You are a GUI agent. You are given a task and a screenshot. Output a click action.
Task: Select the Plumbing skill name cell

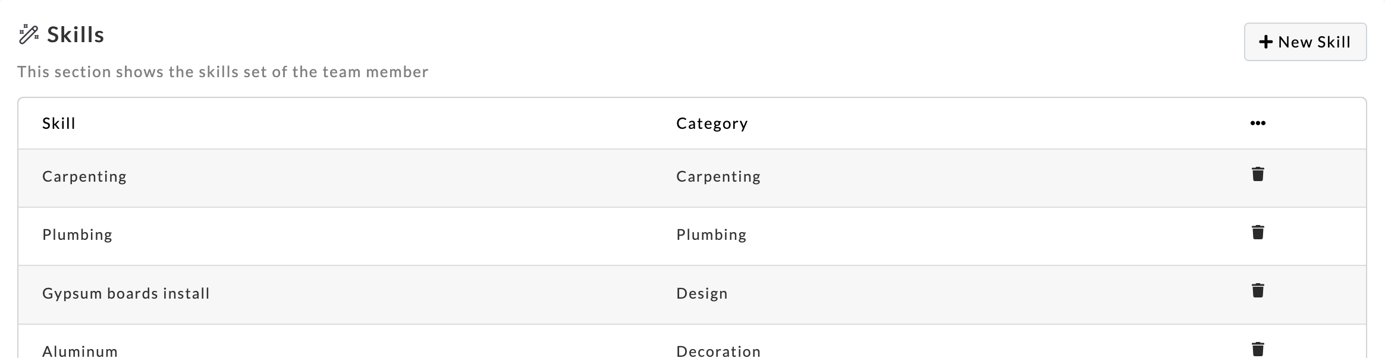click(x=77, y=235)
